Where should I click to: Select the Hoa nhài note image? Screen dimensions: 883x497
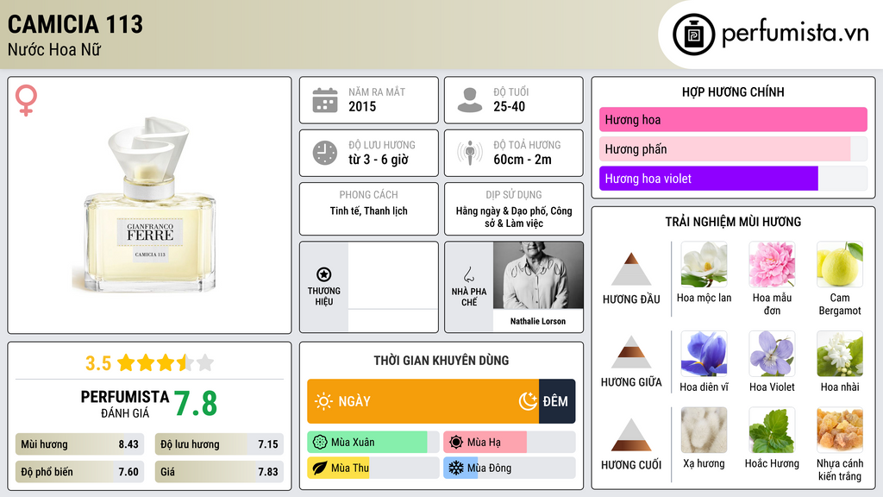[x=840, y=353]
